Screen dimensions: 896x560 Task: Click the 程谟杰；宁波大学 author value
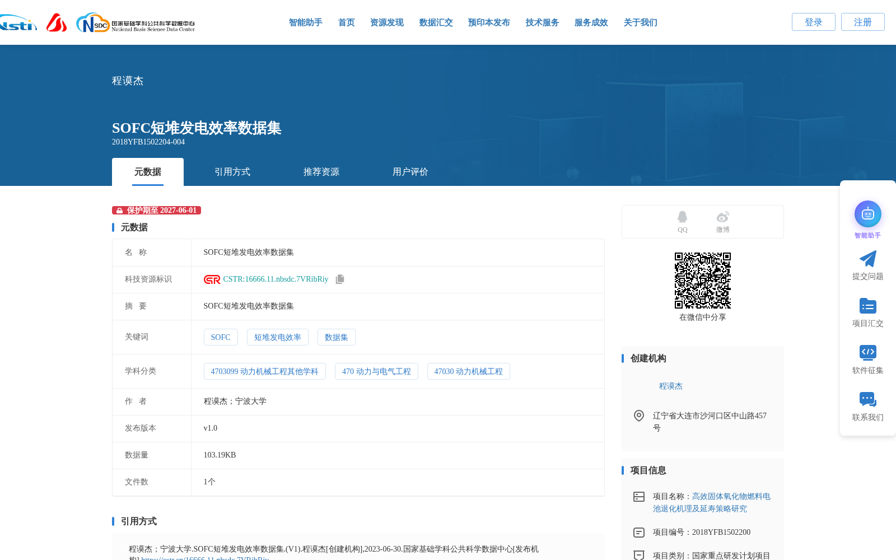[235, 402]
